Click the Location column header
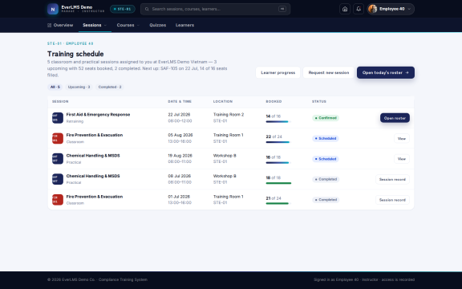The height and width of the screenshot is (289, 462). coord(223,101)
